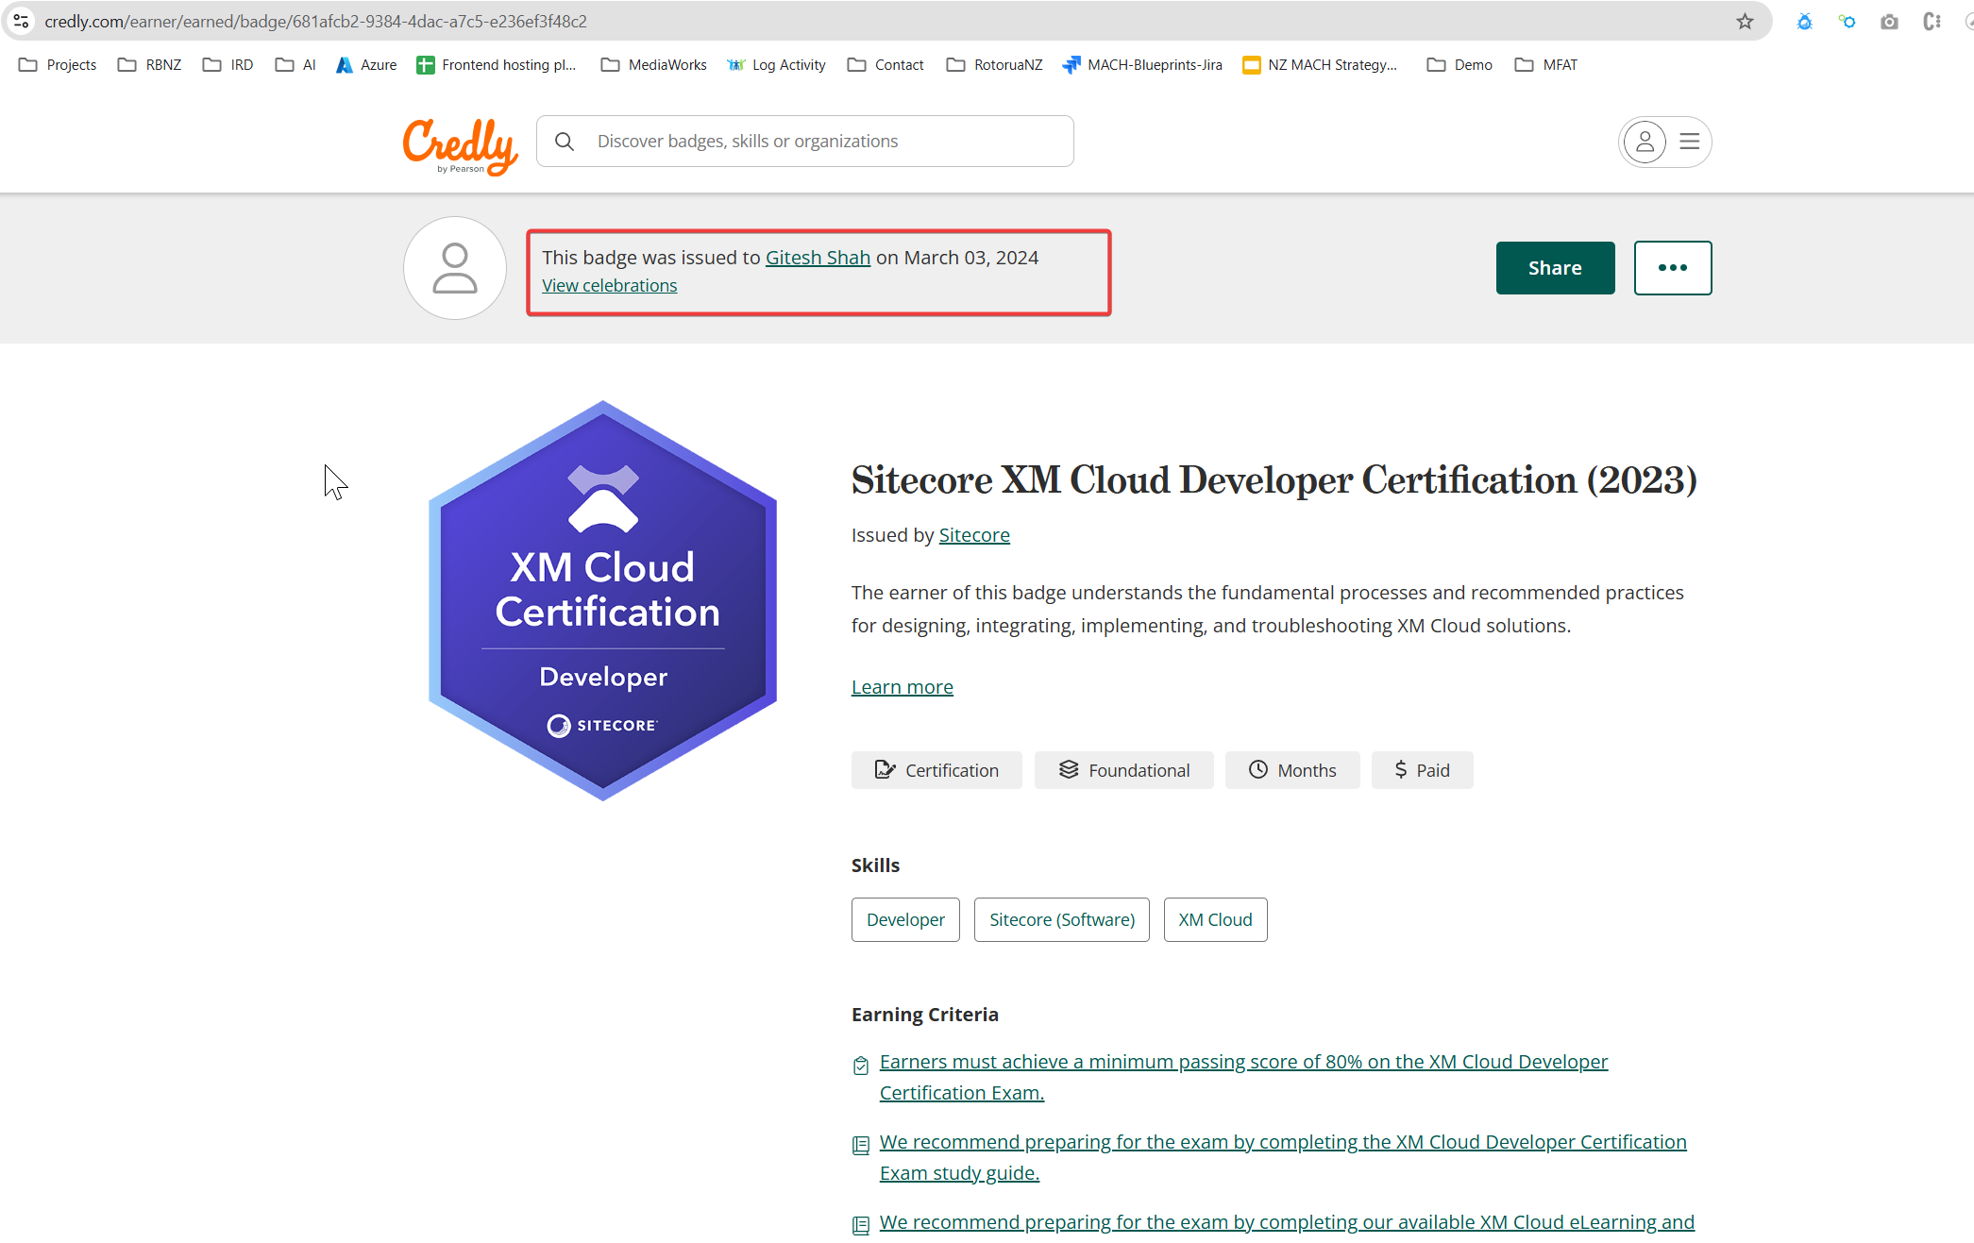Click the earner profile placeholder avatar
This screenshot has width=1974, height=1243.
(x=455, y=268)
